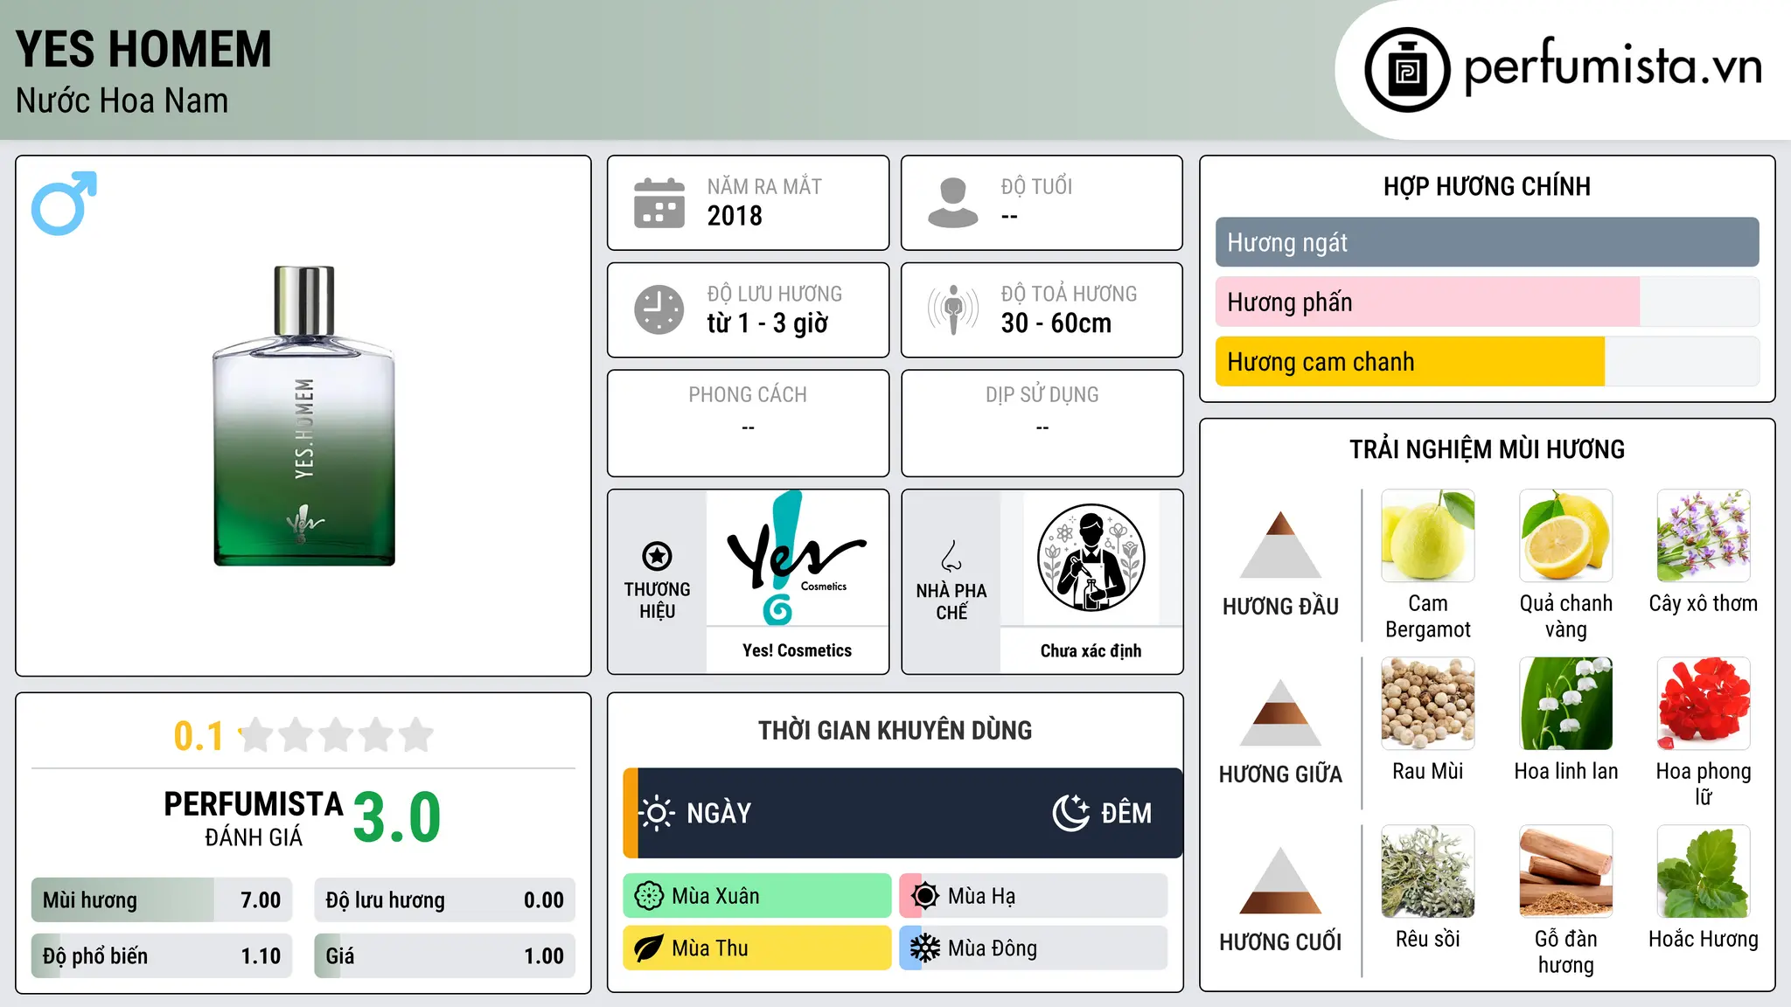Click the perfumer illustration icon

(x=1091, y=558)
